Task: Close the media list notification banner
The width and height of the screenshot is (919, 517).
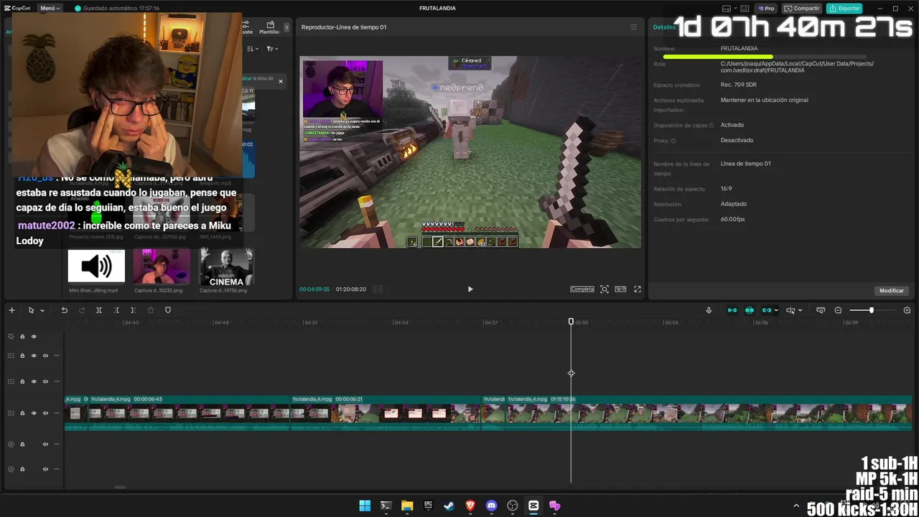Action: point(281,81)
